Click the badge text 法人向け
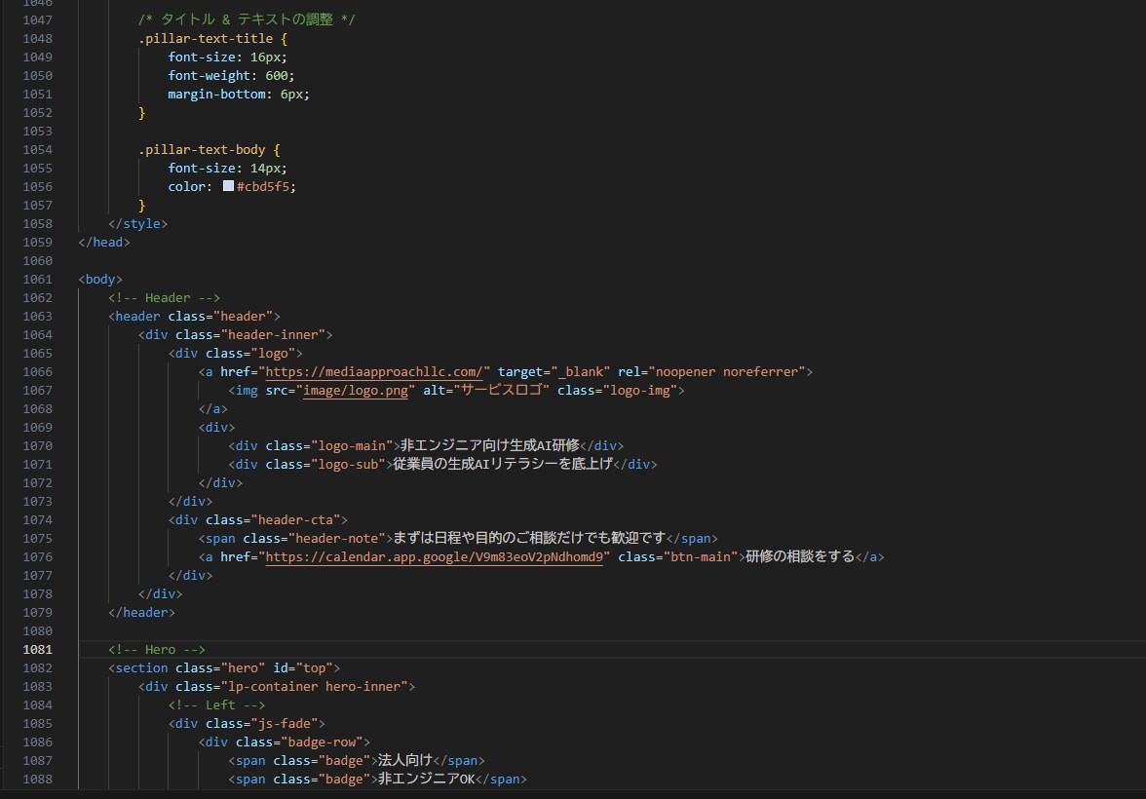 pyautogui.click(x=405, y=760)
